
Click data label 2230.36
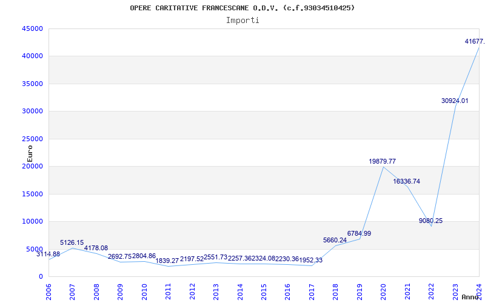287,259
